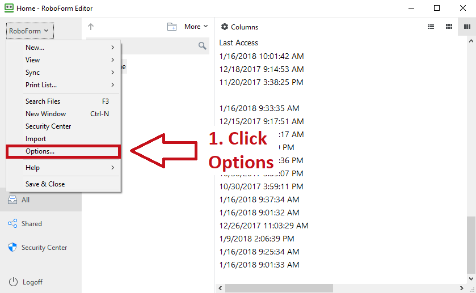Screen dimensions: 476x293
Task: Click the new folder icon
Action: tap(172, 27)
